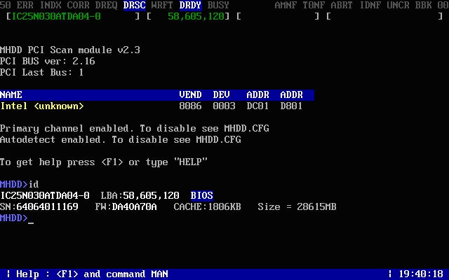Image resolution: width=449 pixels, height=280 pixels.
Task: Select green drive model IC25N030ATDA04-0 in top bar
Action: click(x=56, y=16)
